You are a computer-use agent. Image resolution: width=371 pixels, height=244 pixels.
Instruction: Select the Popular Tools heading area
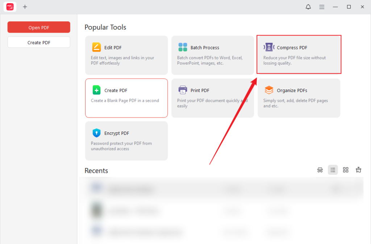pos(105,27)
